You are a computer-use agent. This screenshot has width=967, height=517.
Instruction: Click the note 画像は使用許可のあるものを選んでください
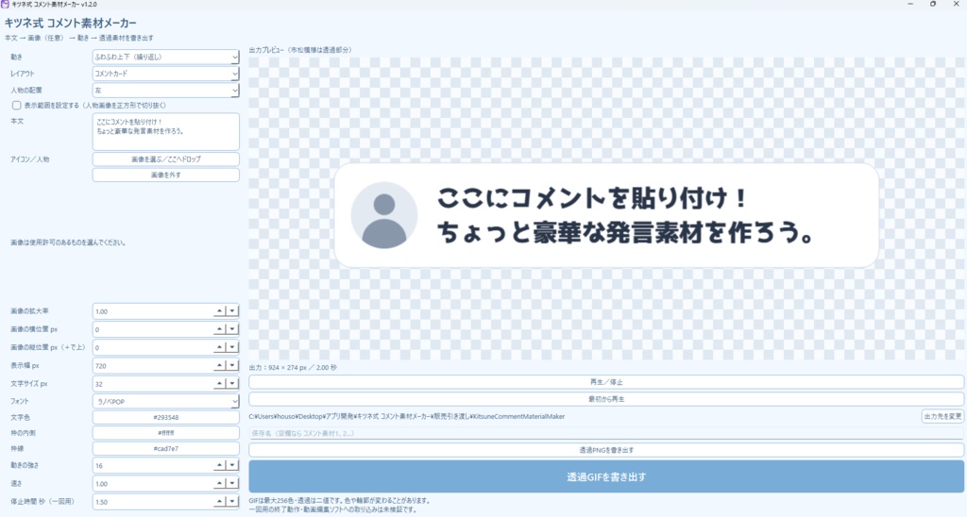click(68, 242)
